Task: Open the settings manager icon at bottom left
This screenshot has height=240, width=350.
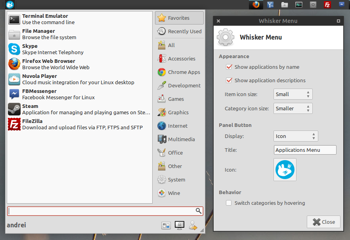Action: click(166, 225)
